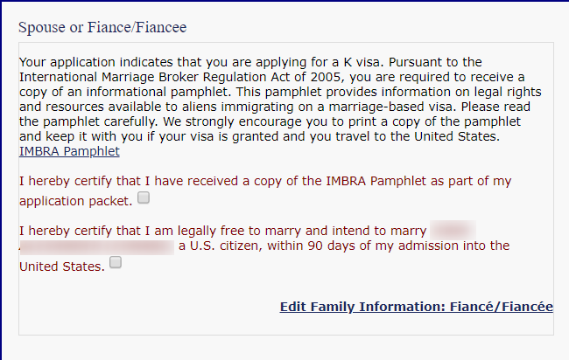Check the IMBRA Pamphlet received certification checkbox

click(144, 197)
